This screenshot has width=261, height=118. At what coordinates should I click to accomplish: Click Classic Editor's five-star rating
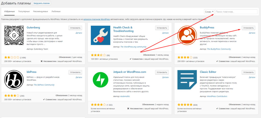(x=185, y=105)
